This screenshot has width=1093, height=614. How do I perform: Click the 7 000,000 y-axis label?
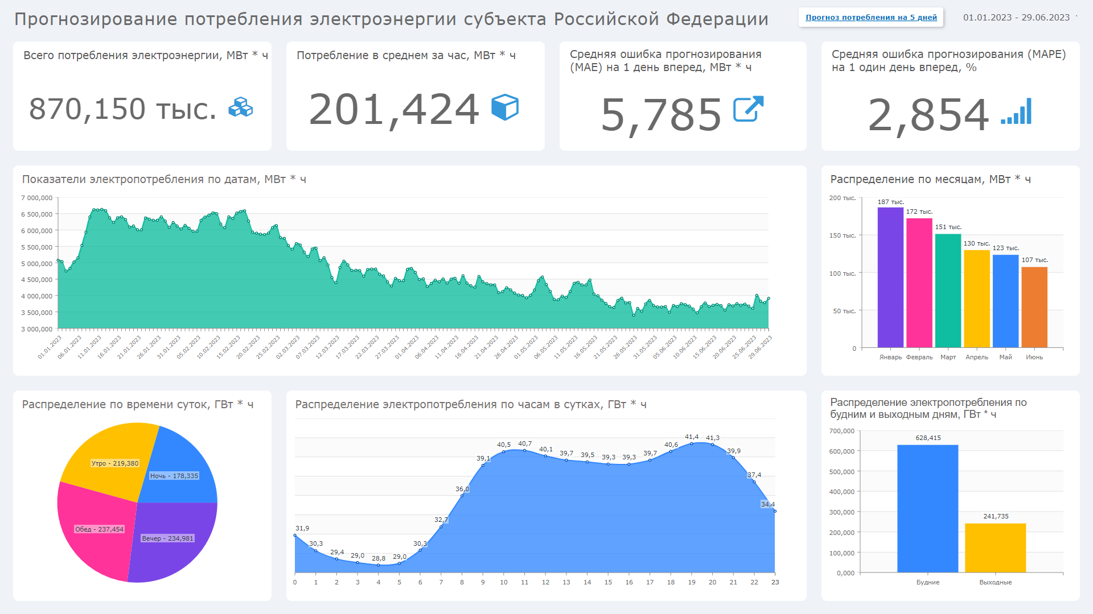tap(36, 198)
